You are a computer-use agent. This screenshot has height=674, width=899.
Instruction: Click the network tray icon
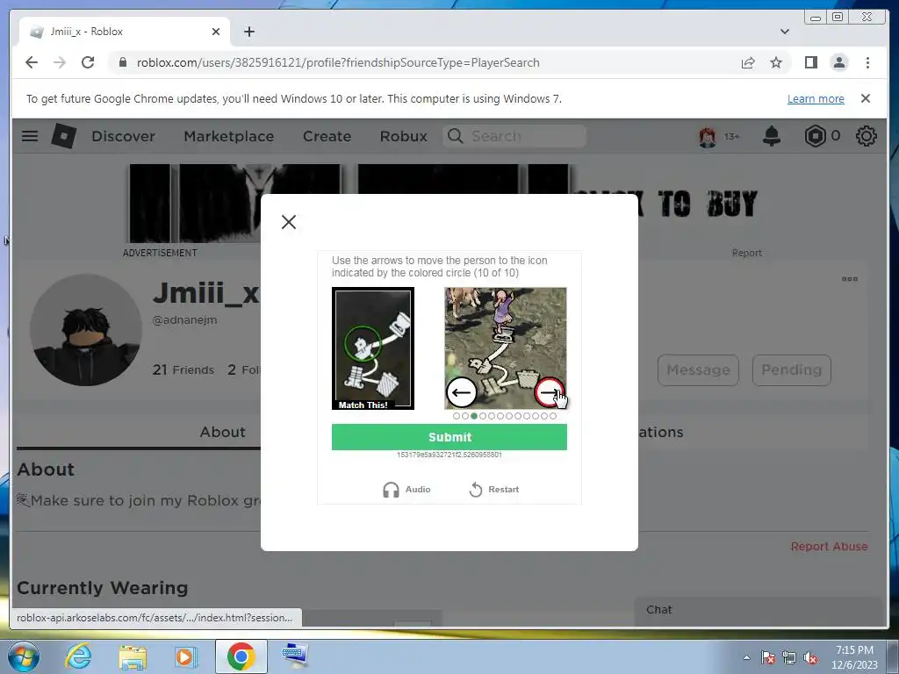click(x=789, y=657)
